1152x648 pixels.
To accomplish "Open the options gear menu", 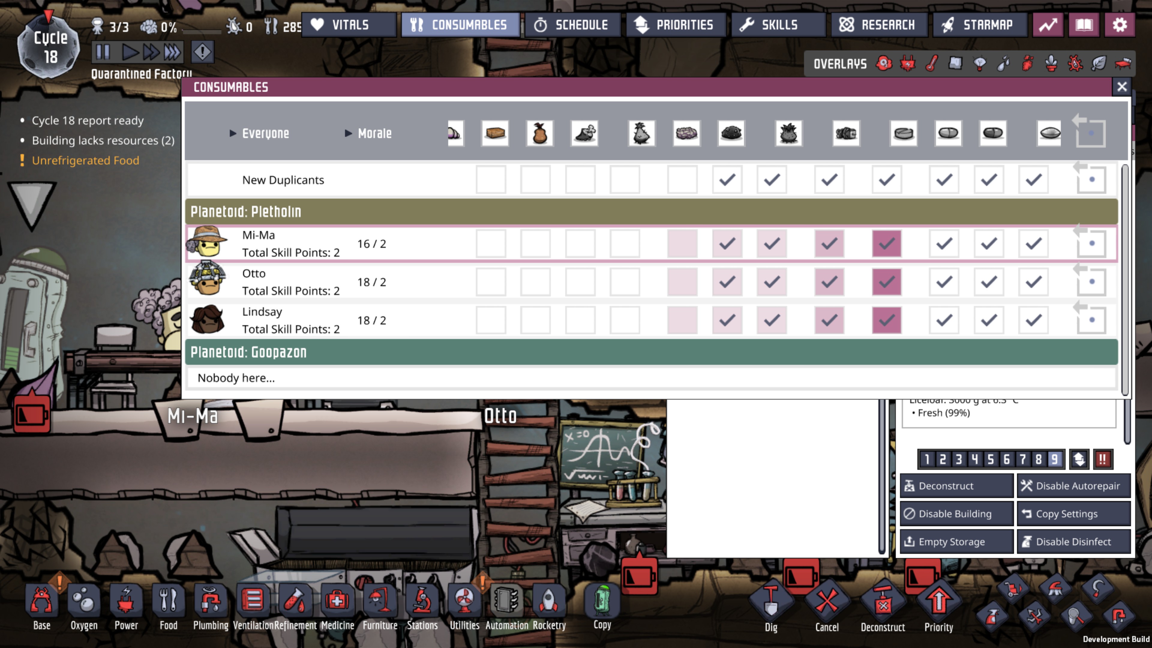I will [x=1119, y=25].
